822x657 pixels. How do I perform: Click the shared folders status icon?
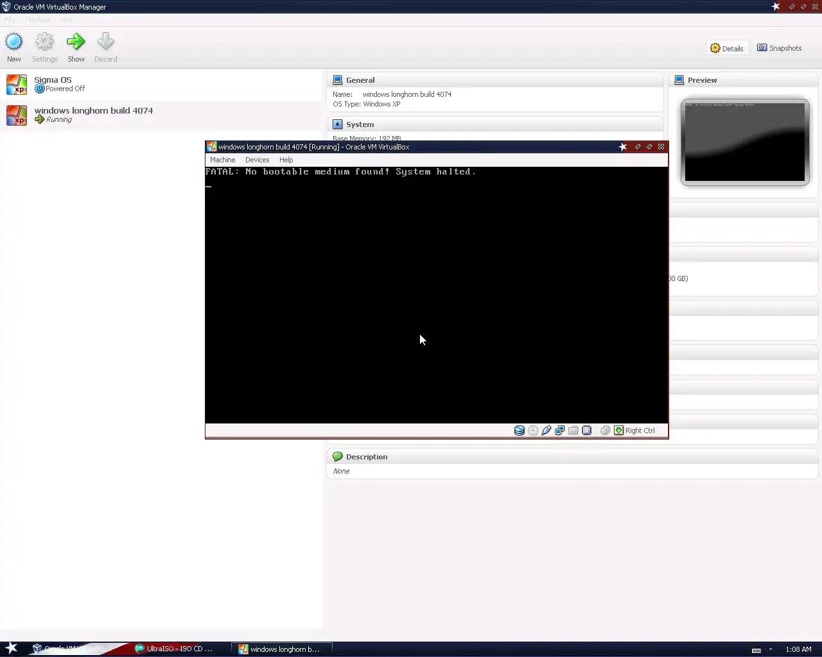[x=573, y=431]
